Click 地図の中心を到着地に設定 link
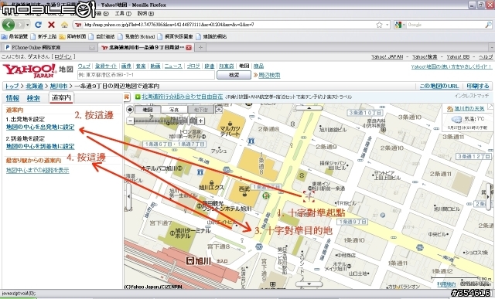 (40, 146)
